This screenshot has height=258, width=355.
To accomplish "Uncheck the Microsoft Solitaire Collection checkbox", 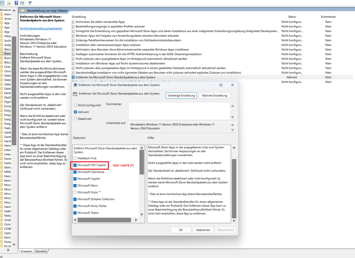I will tap(75, 199).
